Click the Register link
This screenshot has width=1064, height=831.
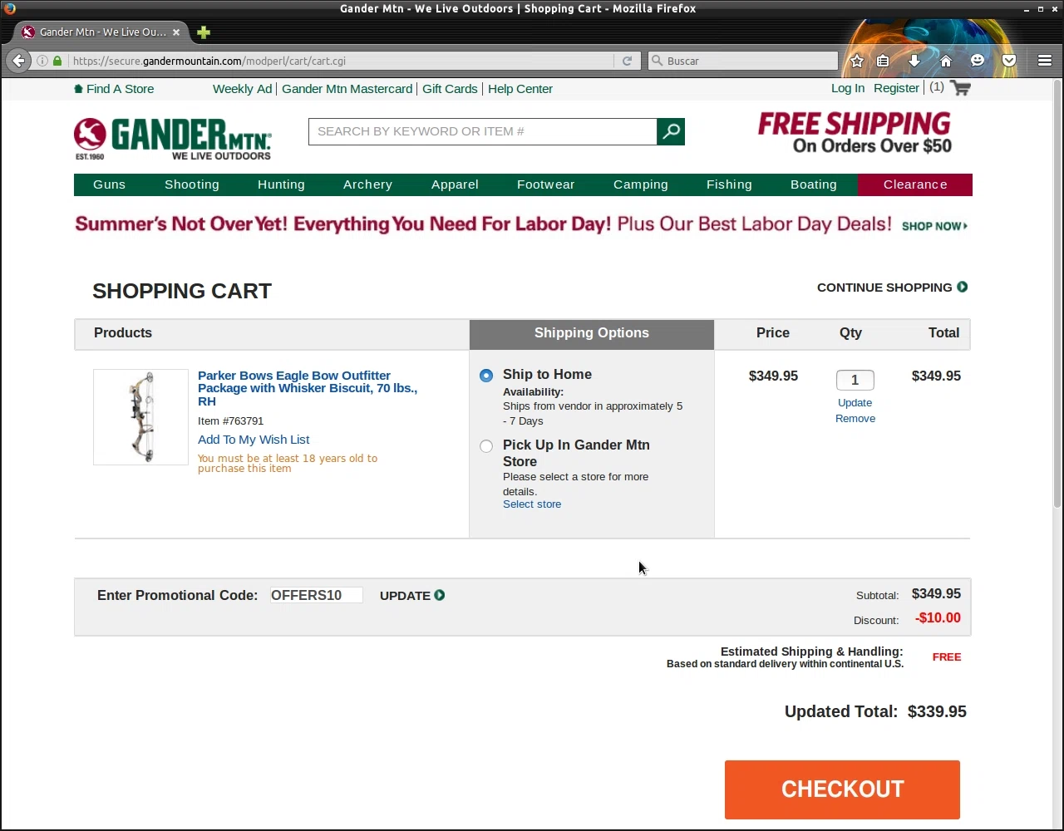[x=896, y=88]
